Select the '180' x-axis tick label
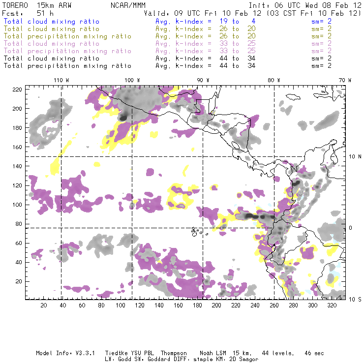Viewport: 364px width, 364px height. coord(197,305)
